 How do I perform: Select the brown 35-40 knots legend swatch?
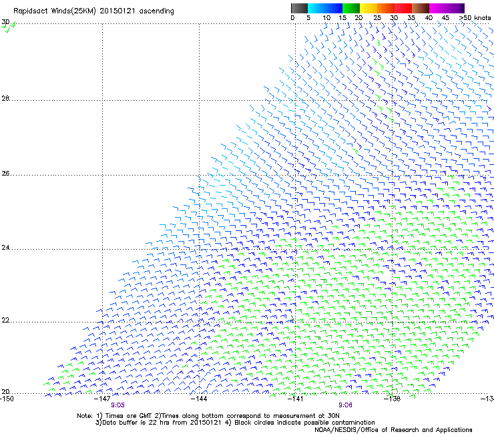tap(421, 8)
